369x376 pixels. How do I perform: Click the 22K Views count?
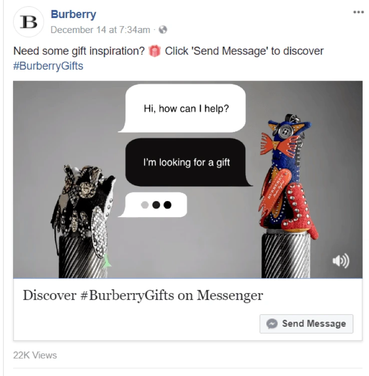click(35, 355)
